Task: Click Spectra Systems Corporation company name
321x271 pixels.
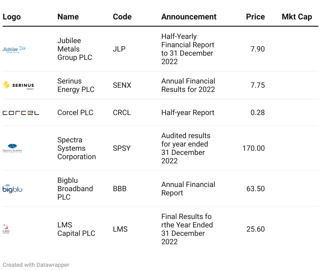Action: [77, 148]
